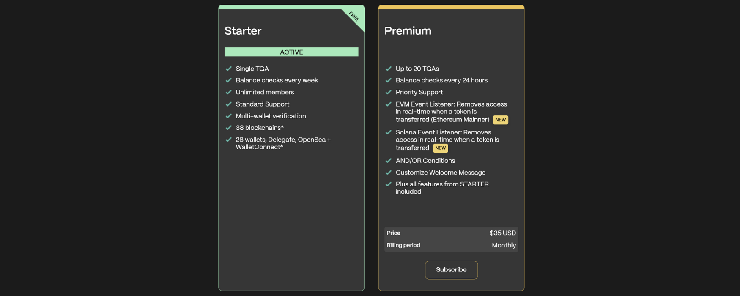
Task: Click the Billing period label
Action: tap(403, 245)
